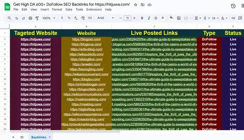Image resolution: width=244 pixels, height=140 pixels.
Task: Toggle strikethrough formatting
Action: [x=156, y=18]
